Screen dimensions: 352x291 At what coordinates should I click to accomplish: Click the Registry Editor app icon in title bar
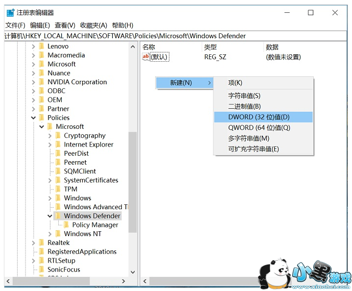click(x=10, y=13)
